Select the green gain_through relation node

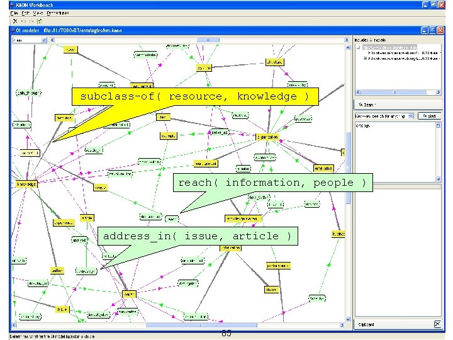(x=28, y=93)
